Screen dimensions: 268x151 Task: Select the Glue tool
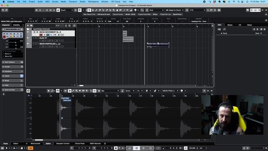tap(107, 10)
